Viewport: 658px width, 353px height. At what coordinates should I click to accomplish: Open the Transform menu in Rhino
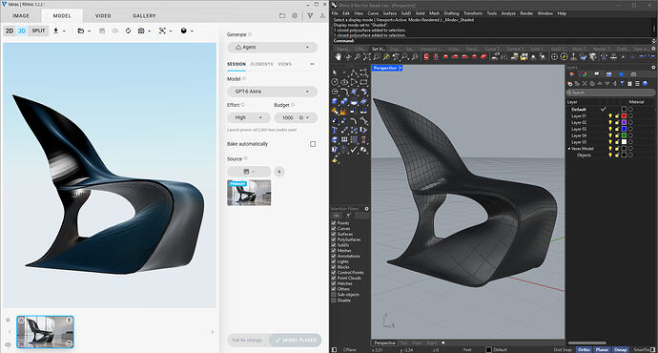[x=473, y=13]
